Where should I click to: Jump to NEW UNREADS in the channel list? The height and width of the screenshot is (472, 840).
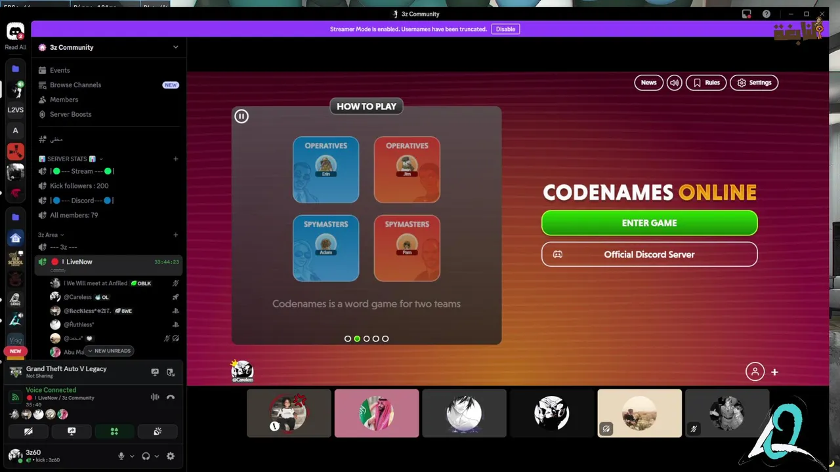pos(109,351)
